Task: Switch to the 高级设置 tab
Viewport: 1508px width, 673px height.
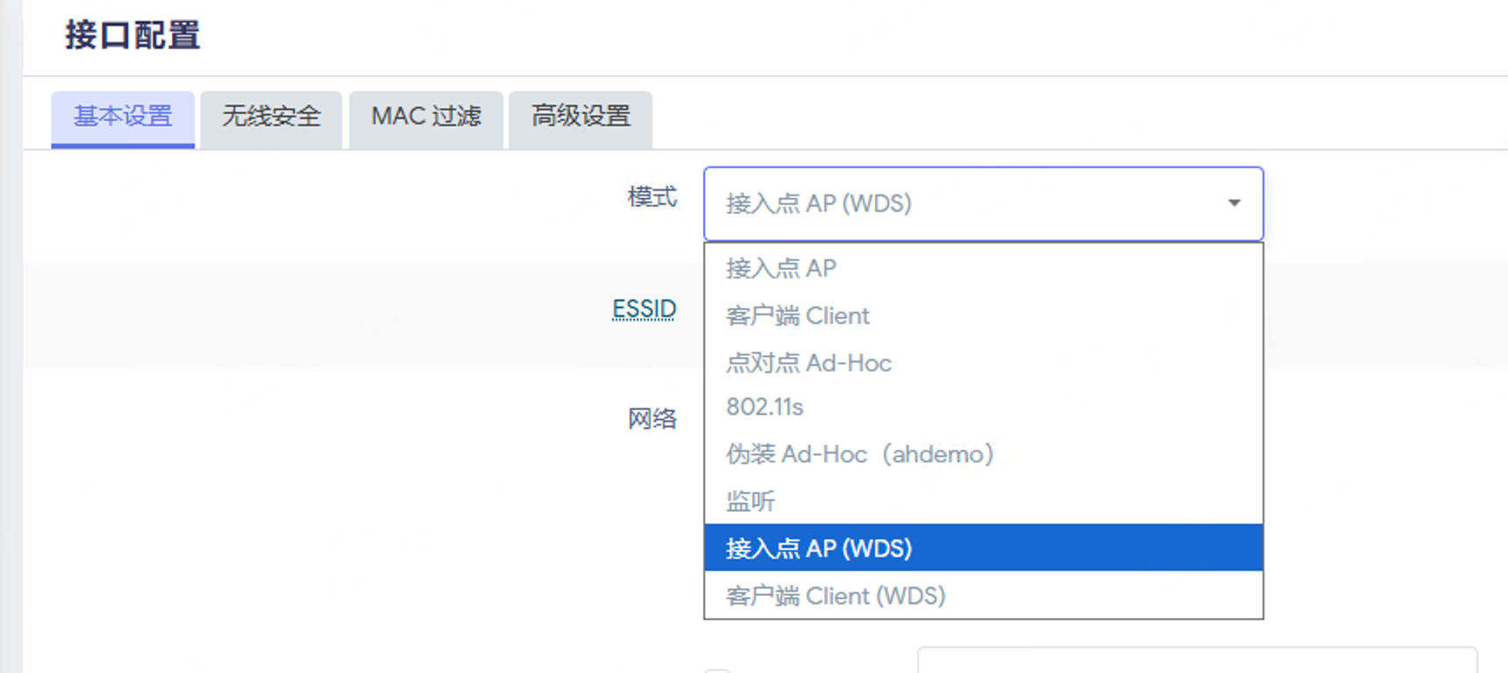Action: [x=580, y=118]
